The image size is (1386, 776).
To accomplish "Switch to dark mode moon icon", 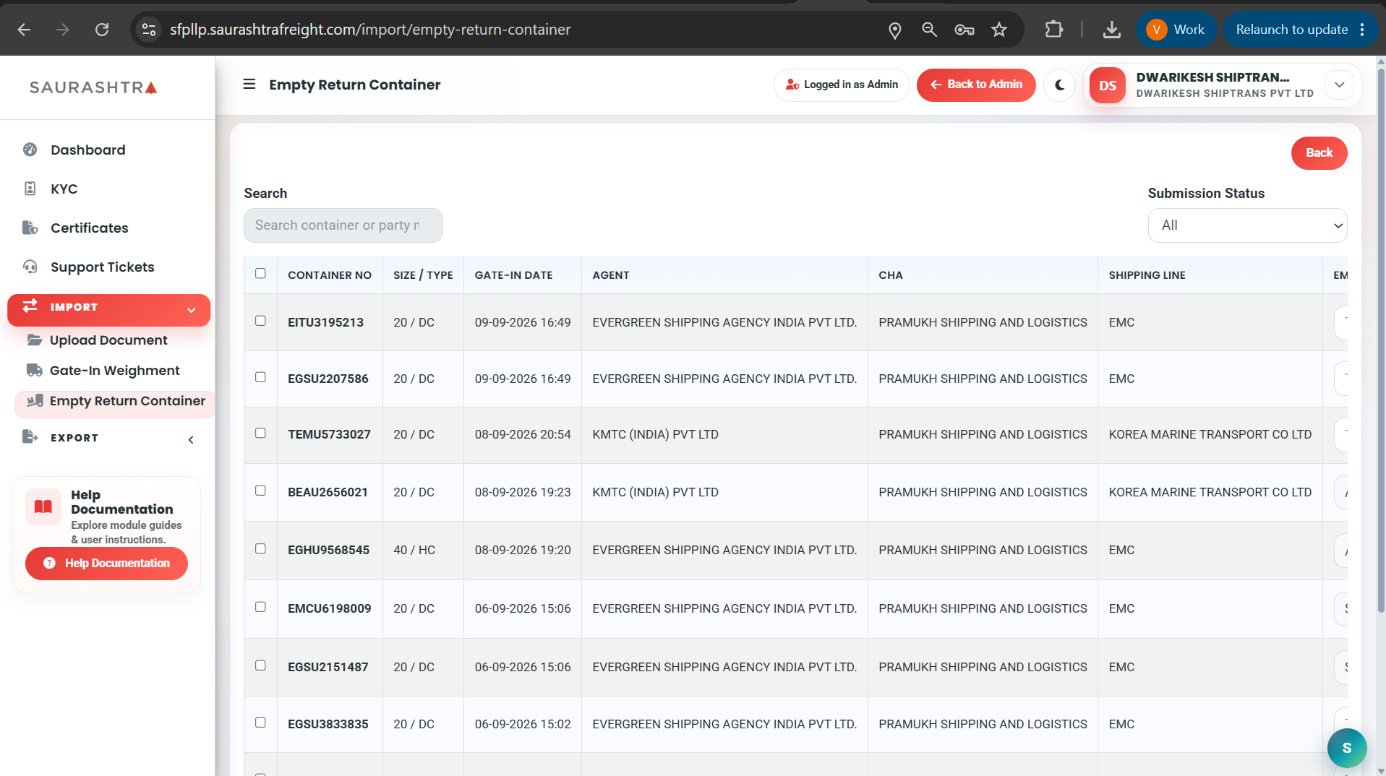I will click(x=1060, y=85).
